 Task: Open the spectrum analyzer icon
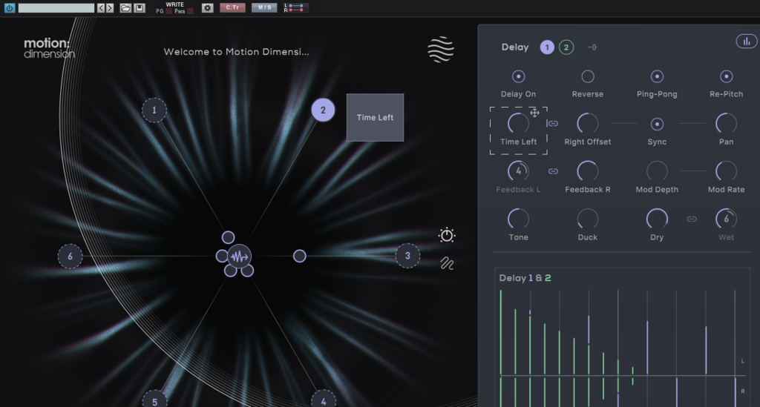click(x=747, y=42)
